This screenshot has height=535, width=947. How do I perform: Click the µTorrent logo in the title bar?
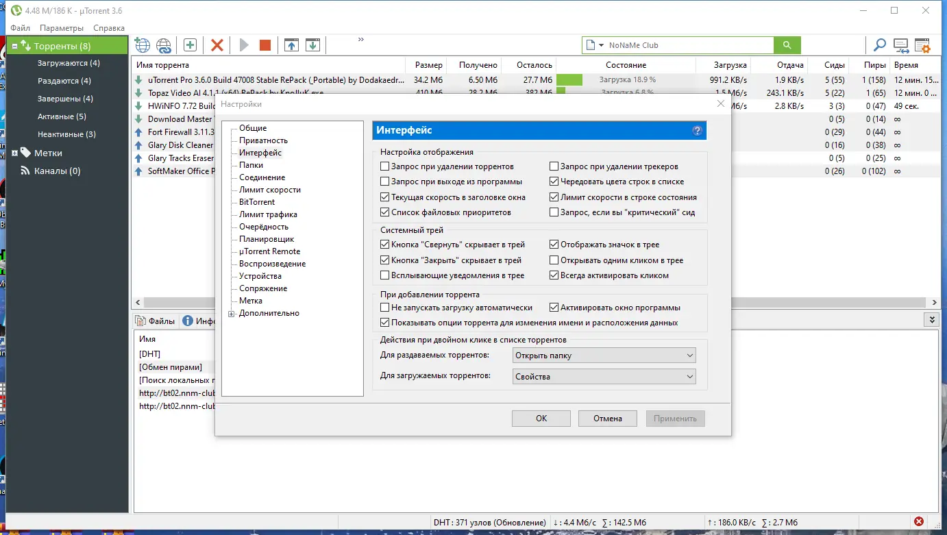16,10
